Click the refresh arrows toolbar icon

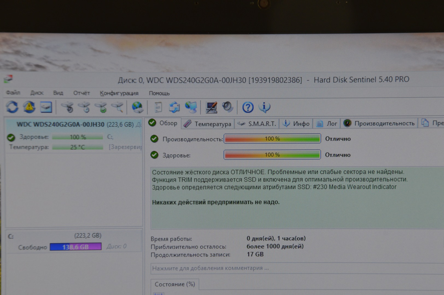pos(12,107)
